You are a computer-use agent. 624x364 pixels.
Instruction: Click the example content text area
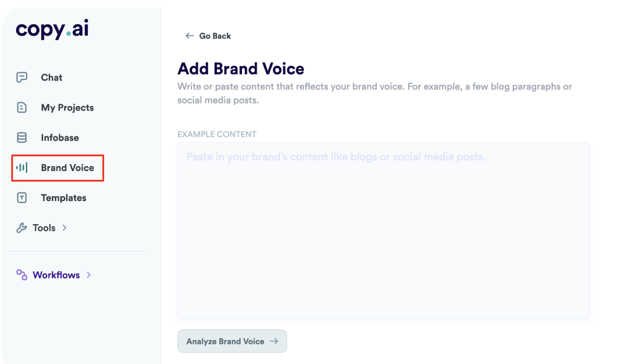pos(383,230)
